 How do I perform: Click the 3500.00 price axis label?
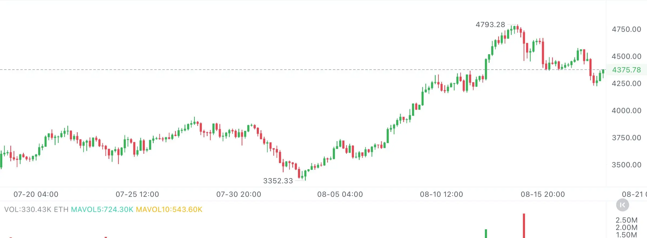[x=626, y=165]
